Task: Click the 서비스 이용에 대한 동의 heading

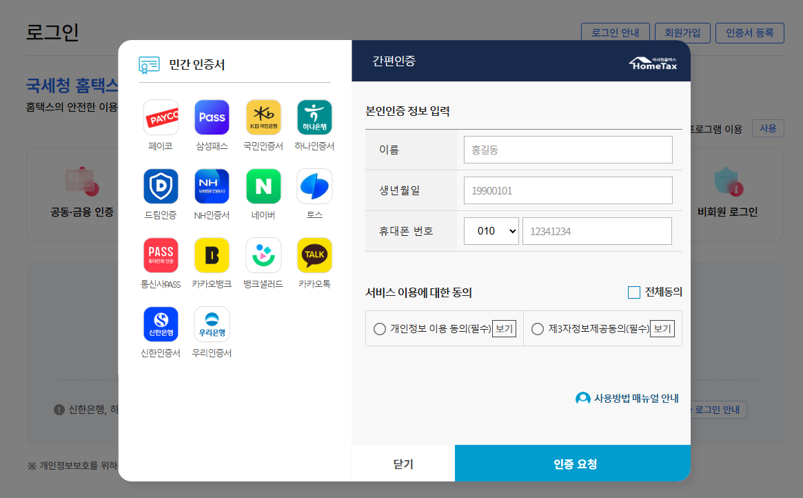Action: pos(418,292)
